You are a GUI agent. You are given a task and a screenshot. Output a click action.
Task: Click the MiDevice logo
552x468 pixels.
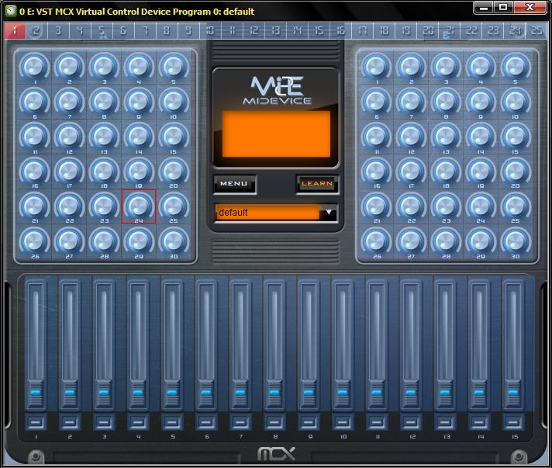(277, 90)
